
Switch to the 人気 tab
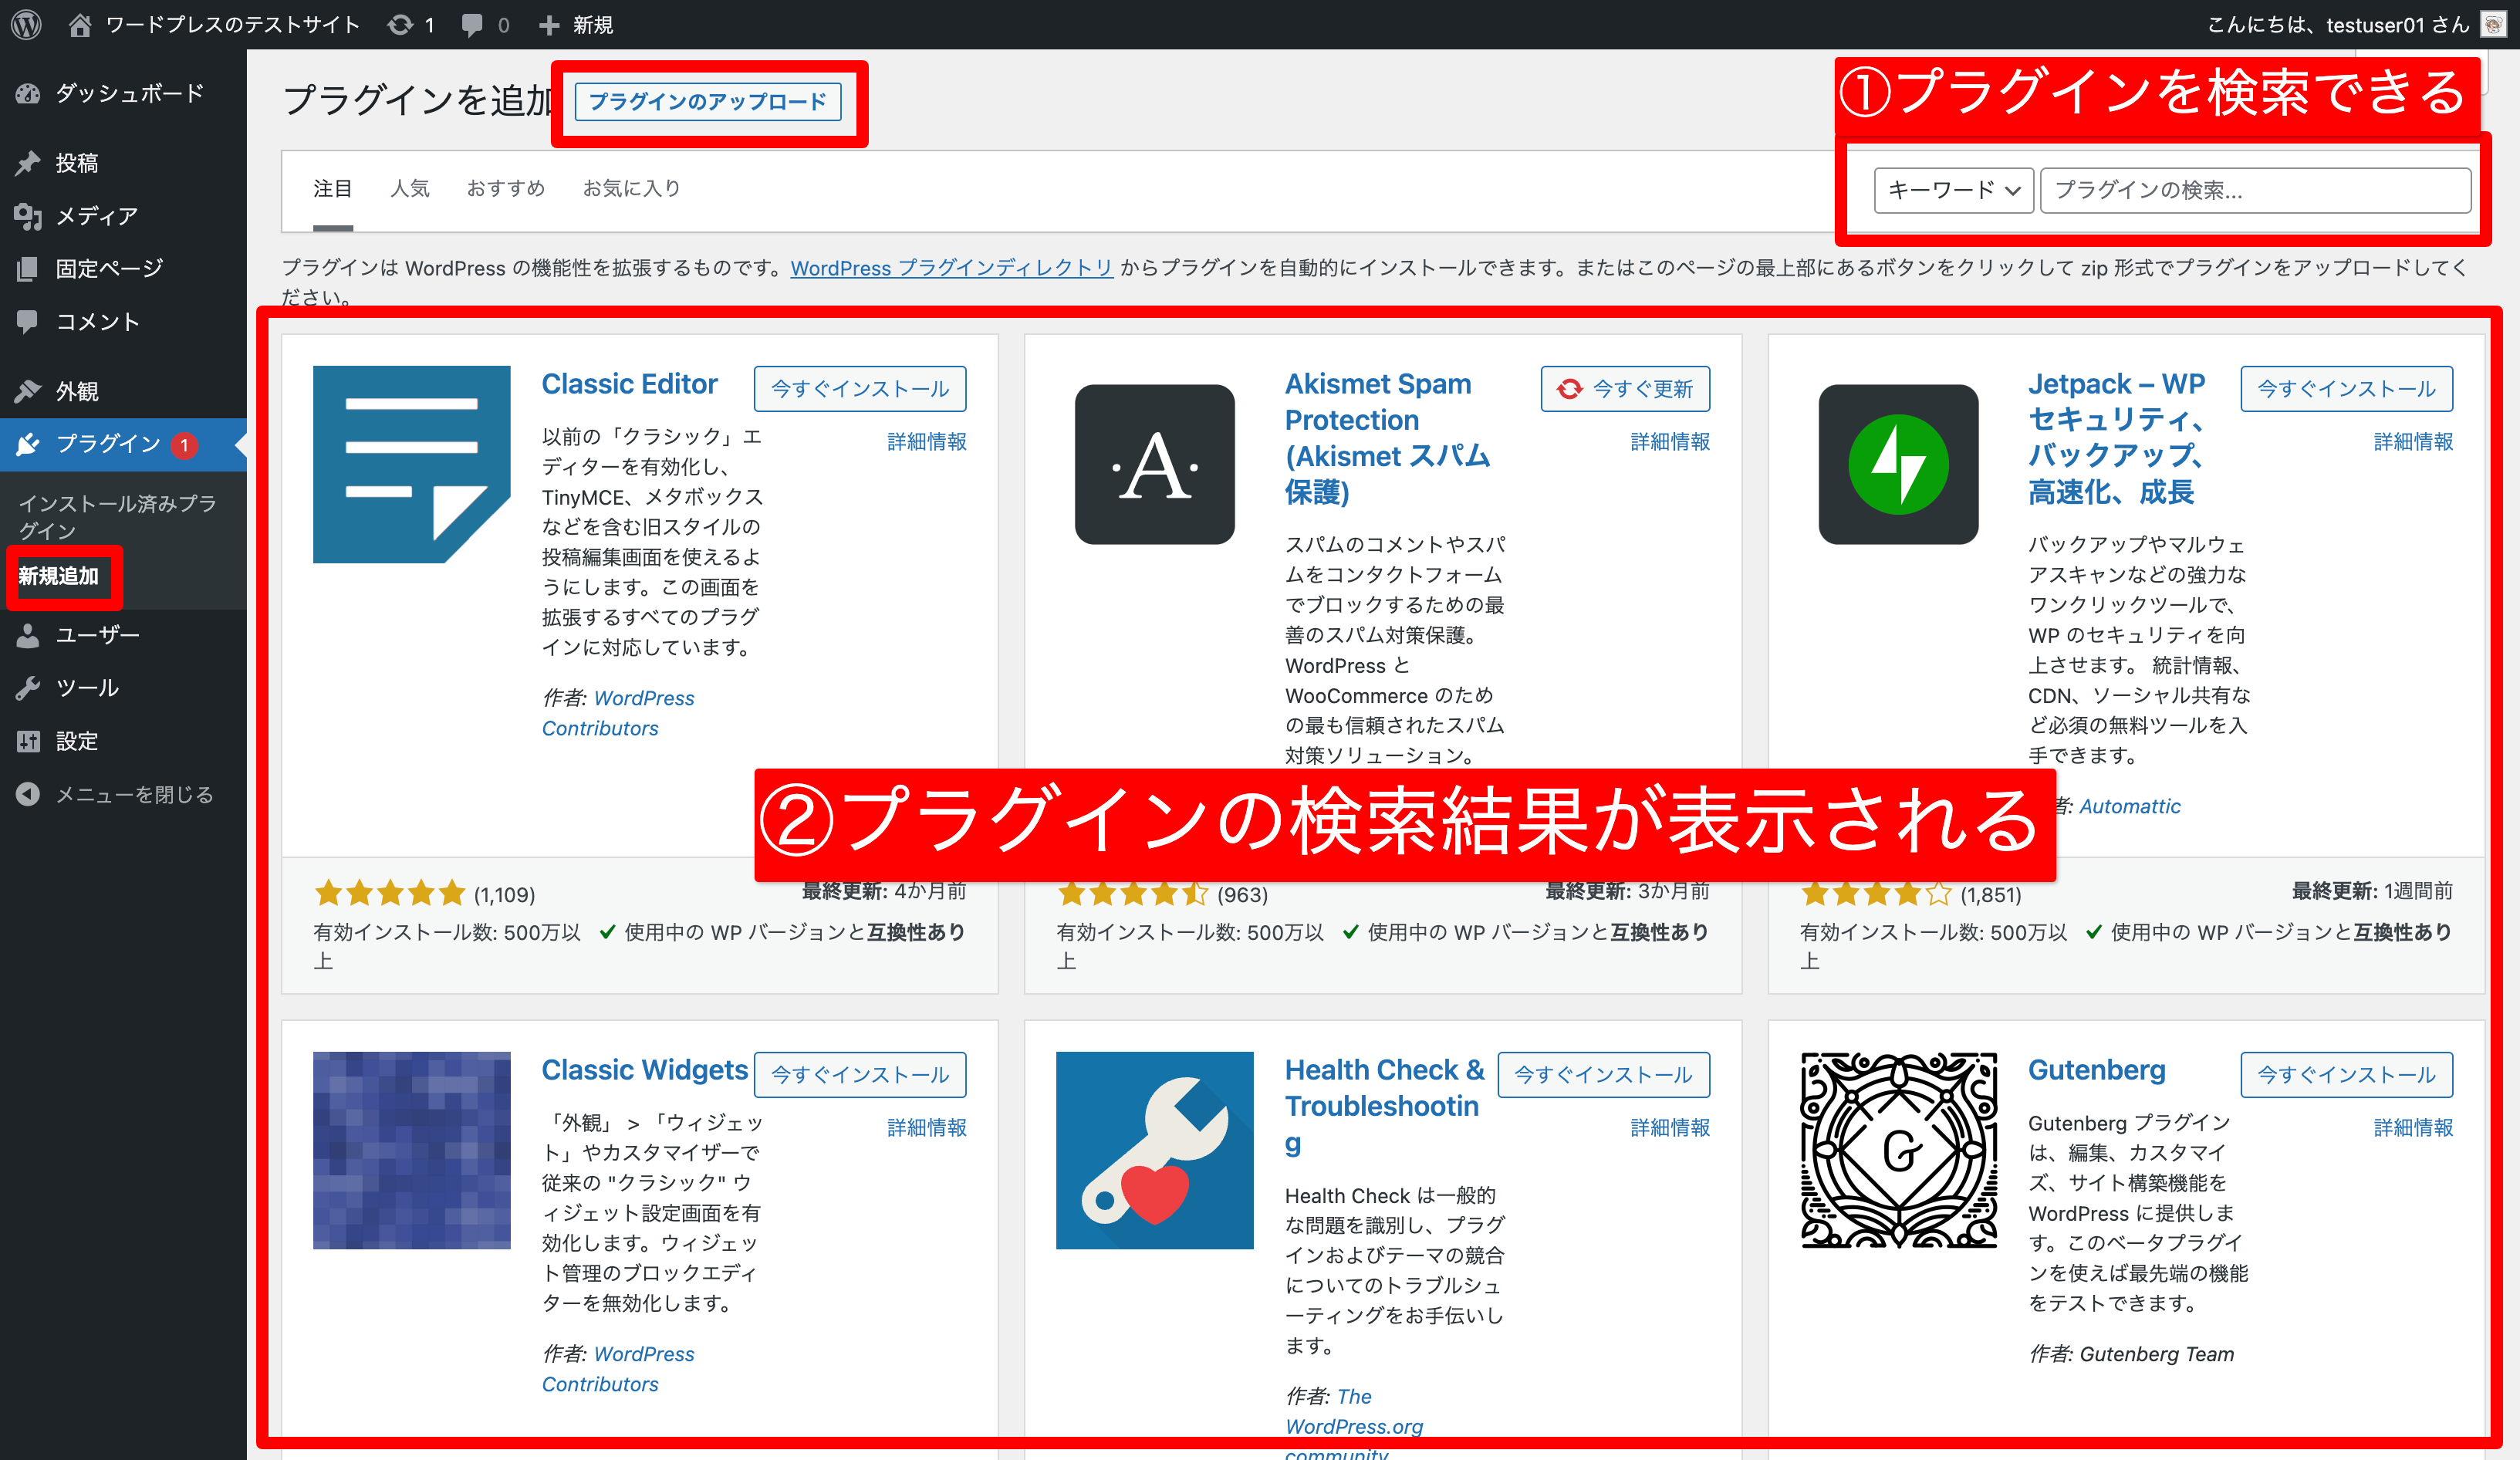[410, 188]
